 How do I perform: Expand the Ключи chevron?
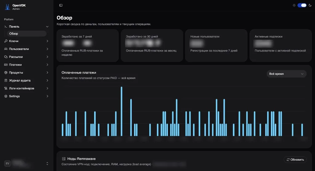[47, 41]
